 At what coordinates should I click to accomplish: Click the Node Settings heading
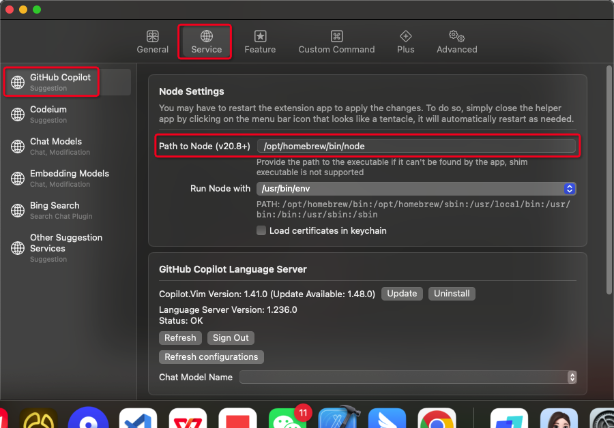192,91
